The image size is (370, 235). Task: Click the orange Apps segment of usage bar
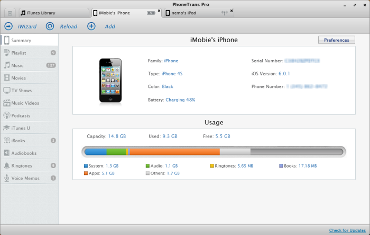pos(175,152)
